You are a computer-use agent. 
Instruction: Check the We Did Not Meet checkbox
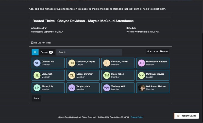[32, 43]
